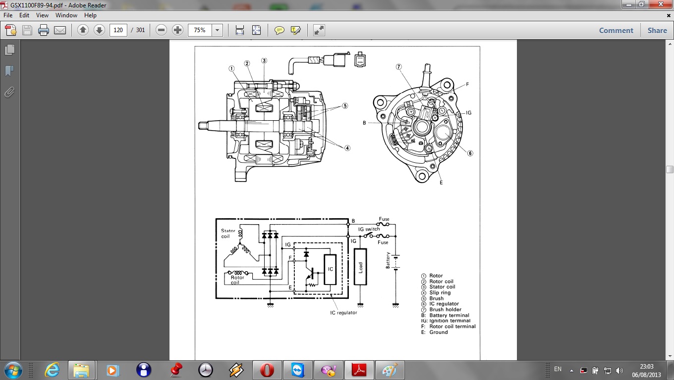Go to the previous page arrow
The width and height of the screenshot is (674, 380).
pyautogui.click(x=83, y=30)
